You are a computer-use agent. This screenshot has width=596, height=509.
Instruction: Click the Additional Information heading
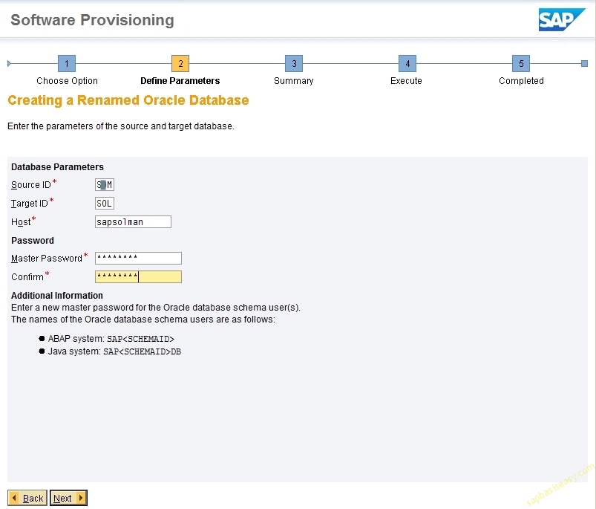[x=57, y=296]
